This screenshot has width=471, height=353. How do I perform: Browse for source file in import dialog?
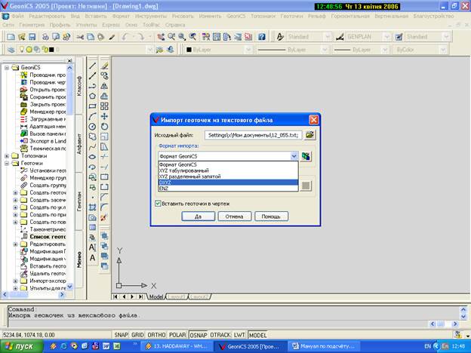coord(309,135)
